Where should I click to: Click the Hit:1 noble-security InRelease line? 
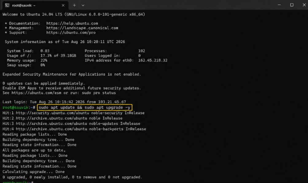pyautogui.click(x=73, y=113)
